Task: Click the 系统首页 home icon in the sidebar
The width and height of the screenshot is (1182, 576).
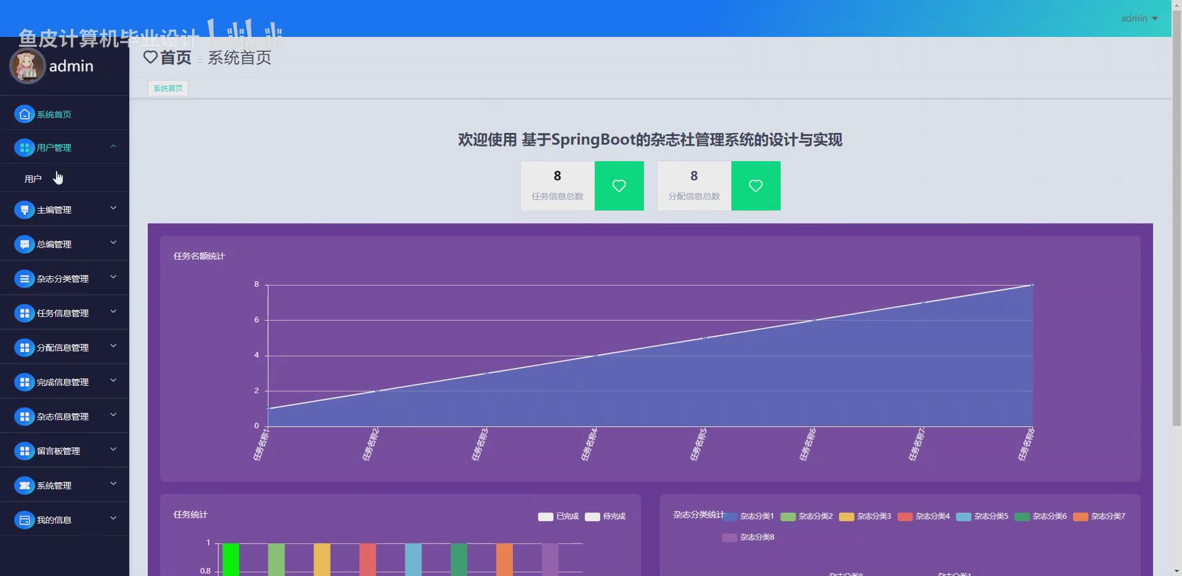Action: coord(24,114)
